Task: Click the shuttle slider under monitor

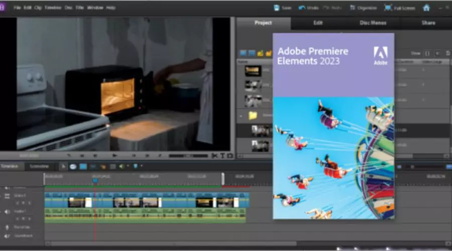Action: 188,156
